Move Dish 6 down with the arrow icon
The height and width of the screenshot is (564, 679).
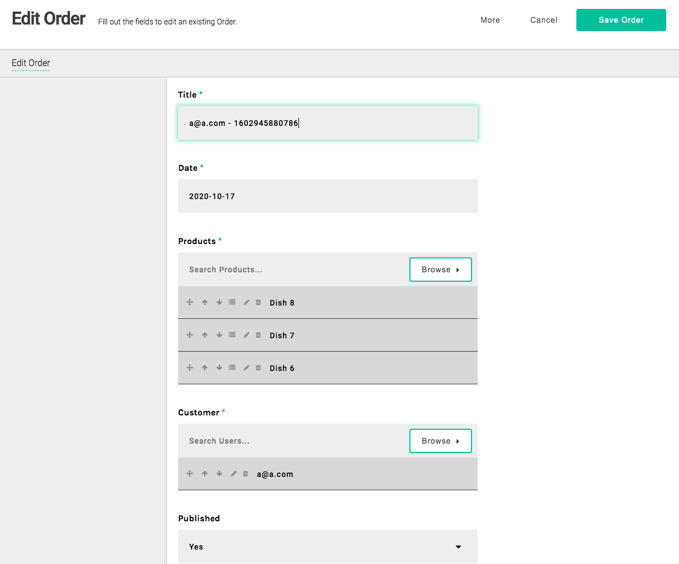coord(219,368)
